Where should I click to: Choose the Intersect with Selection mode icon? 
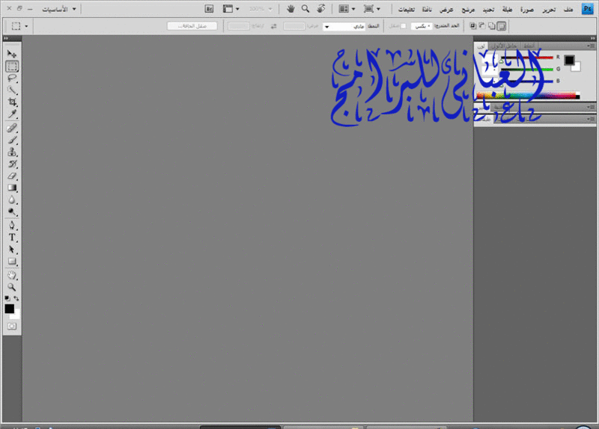pos(473,26)
